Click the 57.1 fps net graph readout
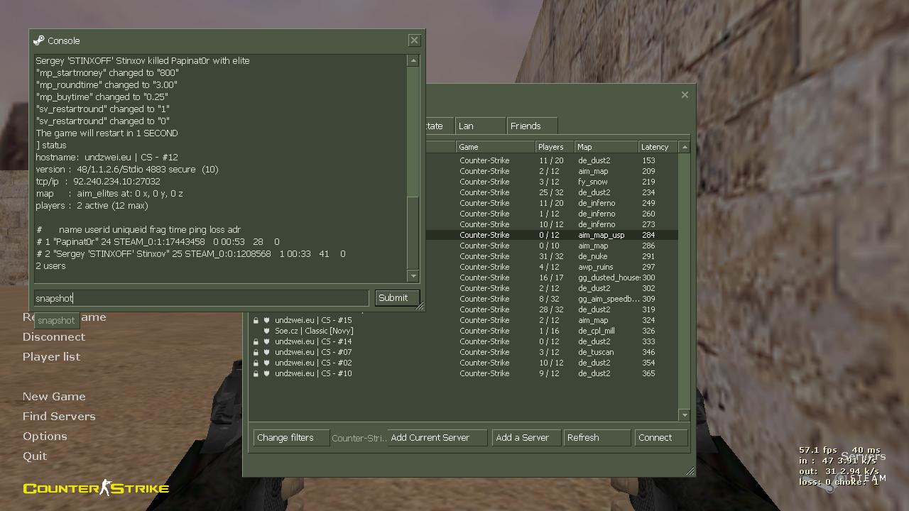Image resolution: width=909 pixels, height=511 pixels. (818, 450)
